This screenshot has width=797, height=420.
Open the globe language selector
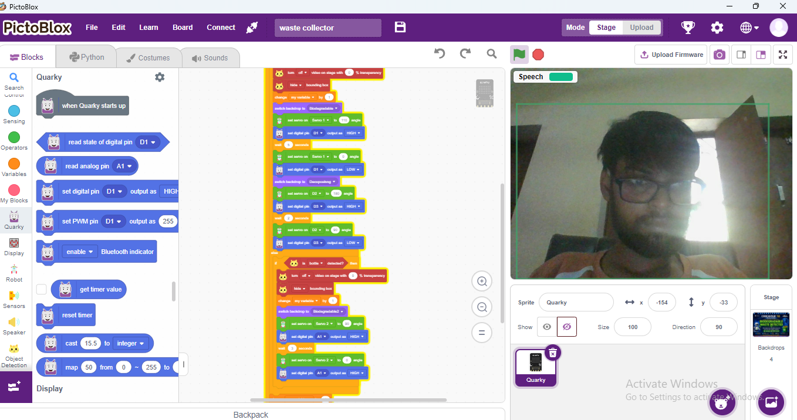(x=749, y=28)
